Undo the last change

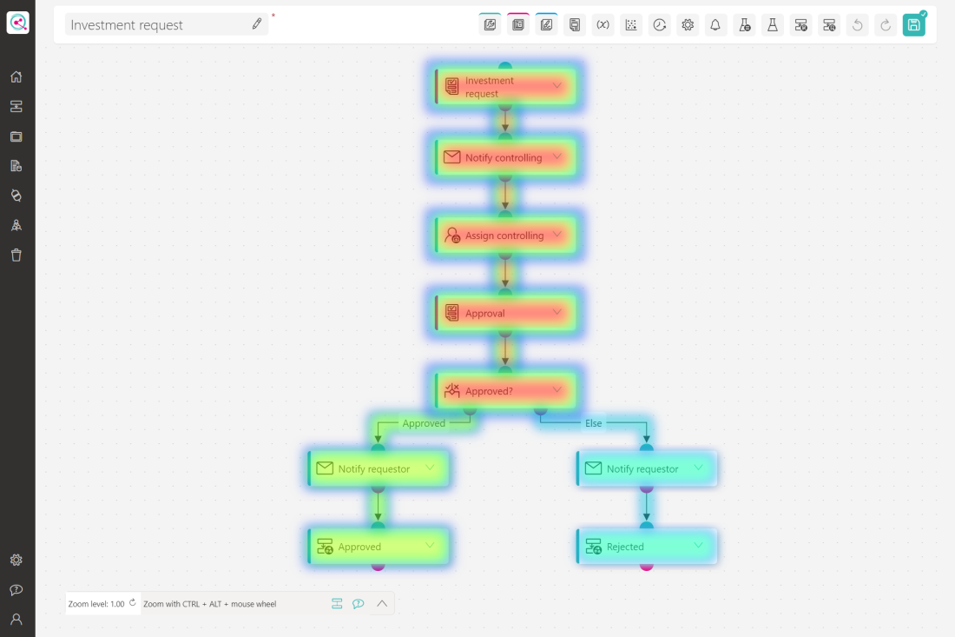pyautogui.click(x=858, y=25)
